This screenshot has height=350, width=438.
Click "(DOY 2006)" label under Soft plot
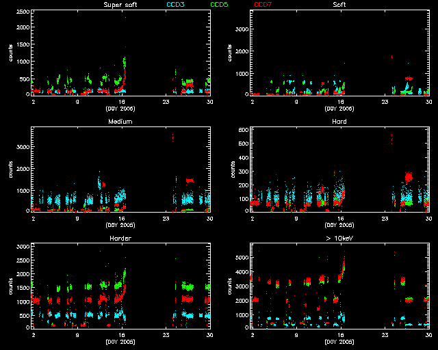click(x=339, y=109)
